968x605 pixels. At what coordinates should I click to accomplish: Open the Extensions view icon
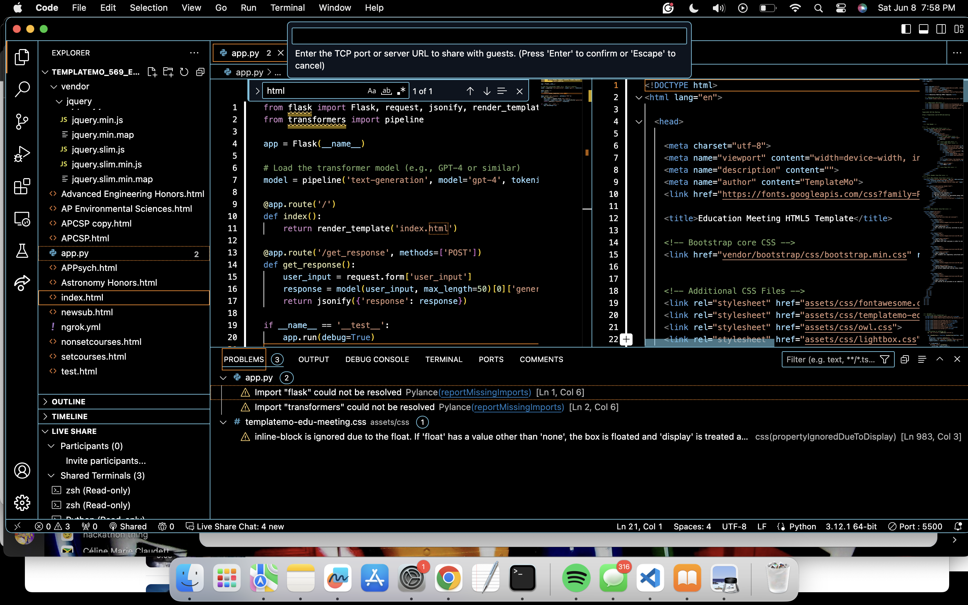click(x=22, y=187)
